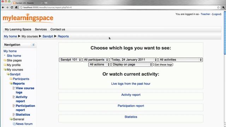Open the All actions dropdown
Image resolution: width=226 pixels, height=127 pixels.
point(100,65)
